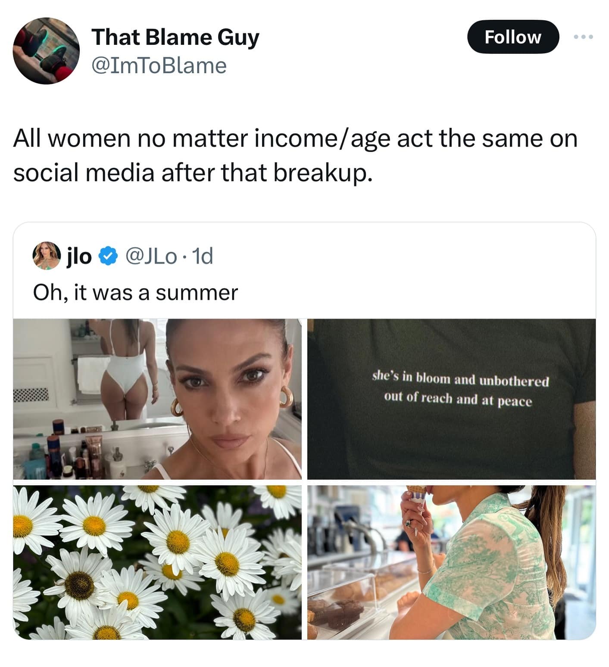Open the dark t-shirt quote photo
609x667 pixels.
(x=451, y=399)
